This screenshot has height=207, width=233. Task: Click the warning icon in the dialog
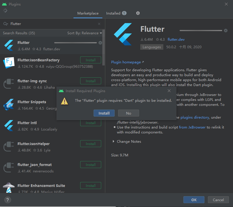pos(64,101)
